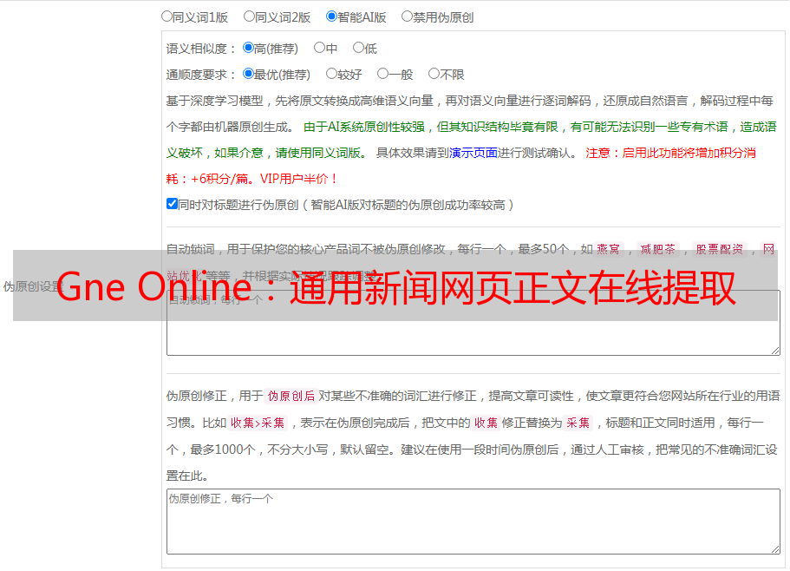Click the Gne Online banner title

pyautogui.click(x=395, y=286)
